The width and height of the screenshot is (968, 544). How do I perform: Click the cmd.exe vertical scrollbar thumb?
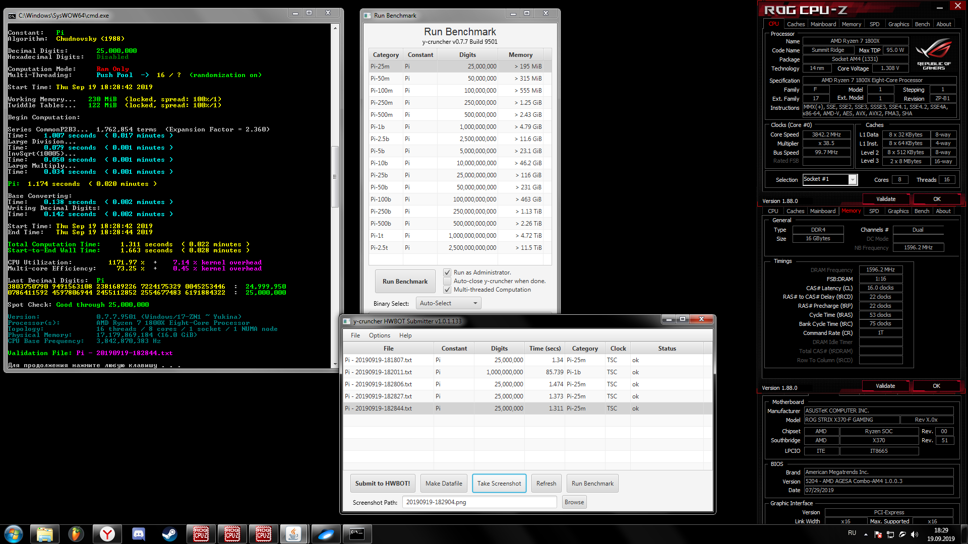point(335,176)
